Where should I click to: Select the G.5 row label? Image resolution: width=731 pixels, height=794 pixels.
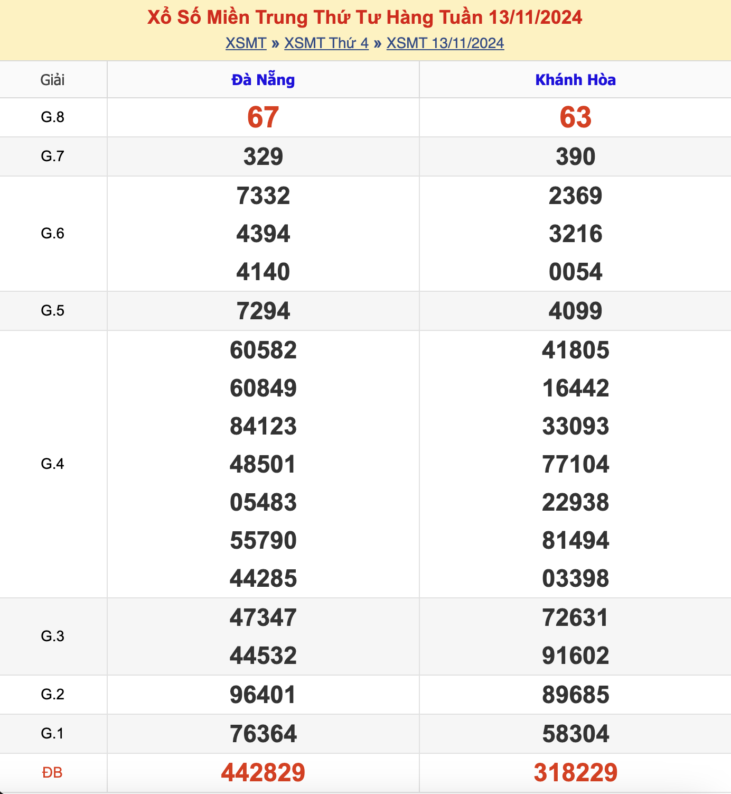53,310
